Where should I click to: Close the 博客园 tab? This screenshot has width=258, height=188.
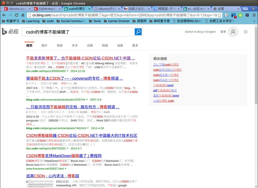[x=179, y=9]
